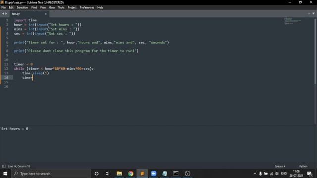Screen dimensions: 317x178
Task: Click the 'Set sec' input line of code
Action: 45,33
